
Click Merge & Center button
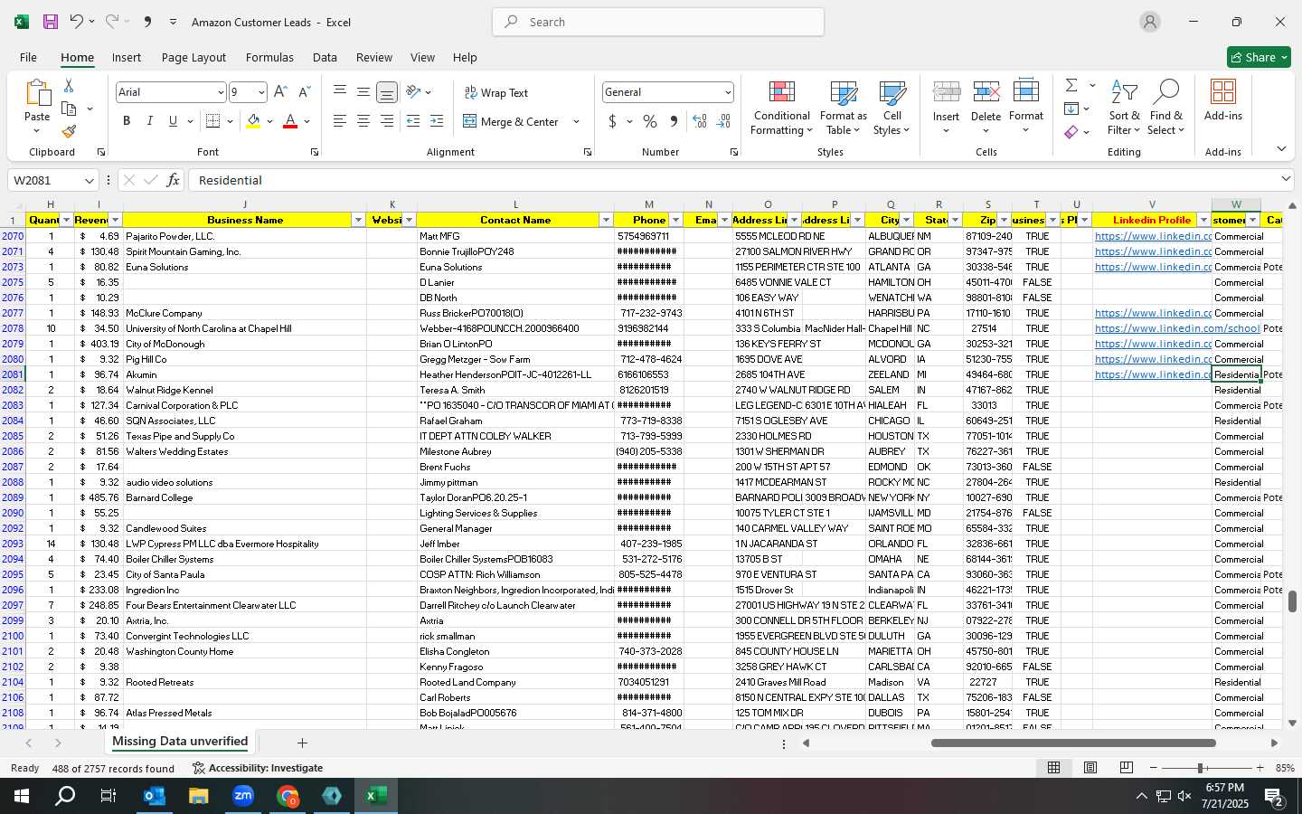coord(511,122)
